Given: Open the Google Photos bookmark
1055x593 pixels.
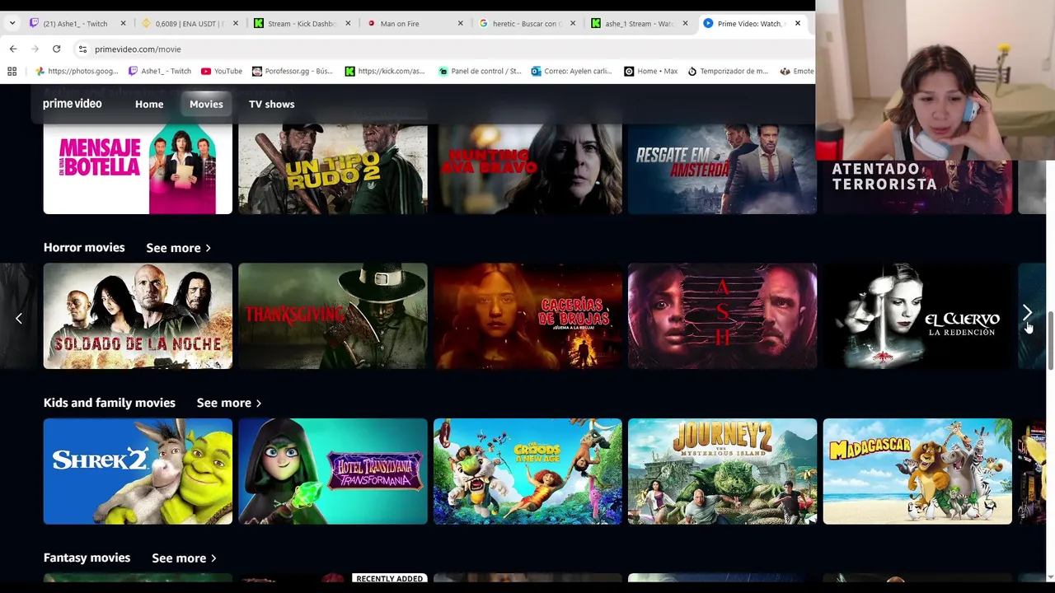Looking at the screenshot, I should [x=77, y=71].
